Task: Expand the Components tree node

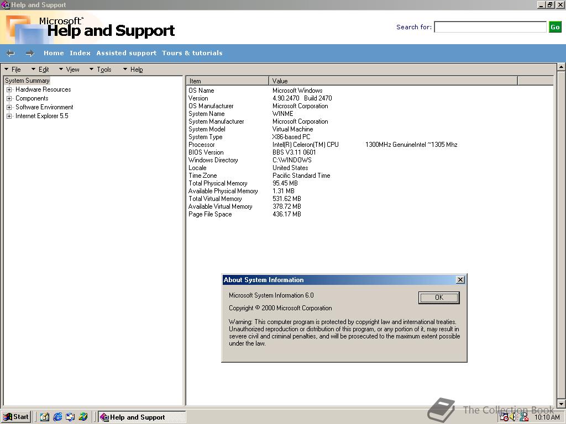Action: click(x=9, y=98)
